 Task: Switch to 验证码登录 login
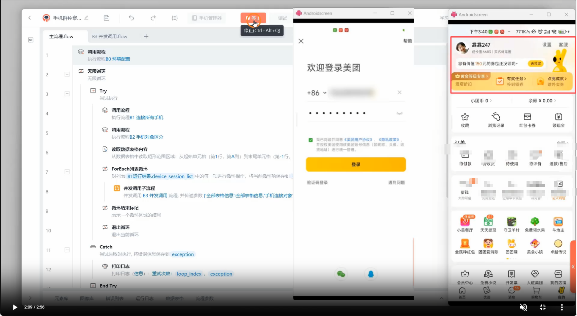pyautogui.click(x=317, y=182)
